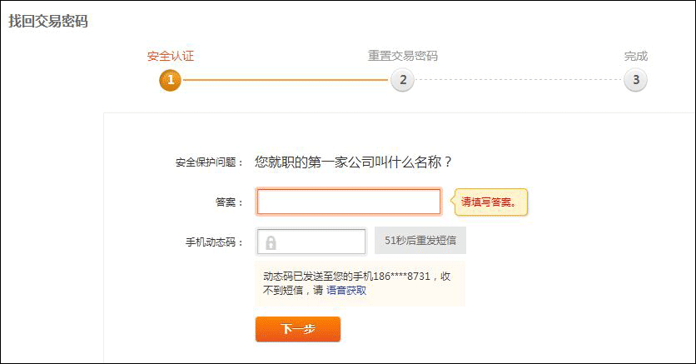The image size is (696, 364).
Task: Open the 语音获取 voice code link
Action: (346, 291)
